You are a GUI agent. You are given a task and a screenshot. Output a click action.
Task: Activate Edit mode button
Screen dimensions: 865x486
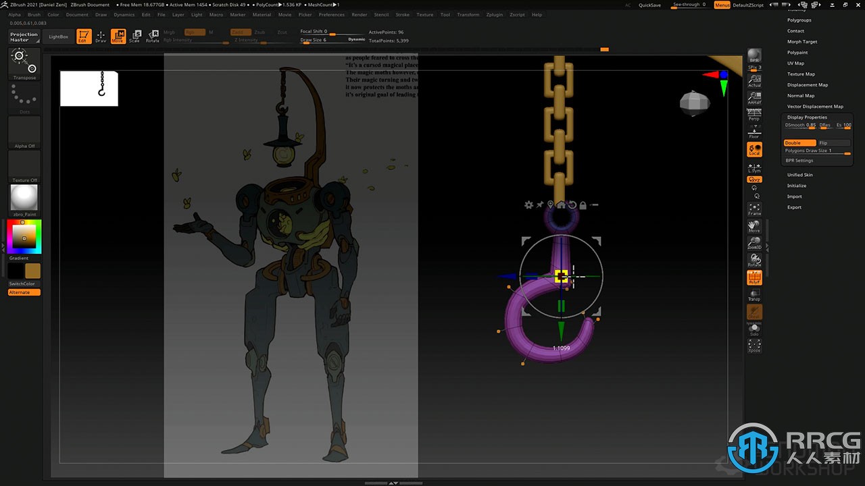point(84,36)
